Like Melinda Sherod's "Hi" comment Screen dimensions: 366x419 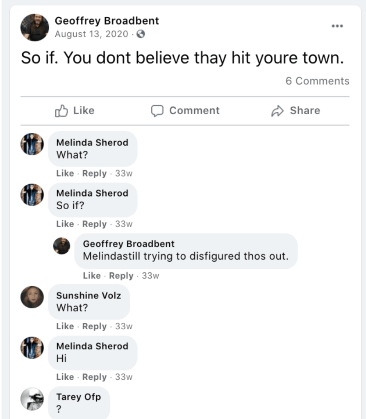click(x=65, y=377)
